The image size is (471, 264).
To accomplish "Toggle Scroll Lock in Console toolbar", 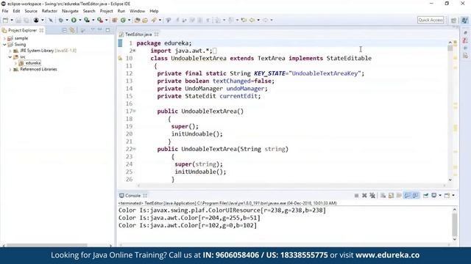I will [391, 196].
